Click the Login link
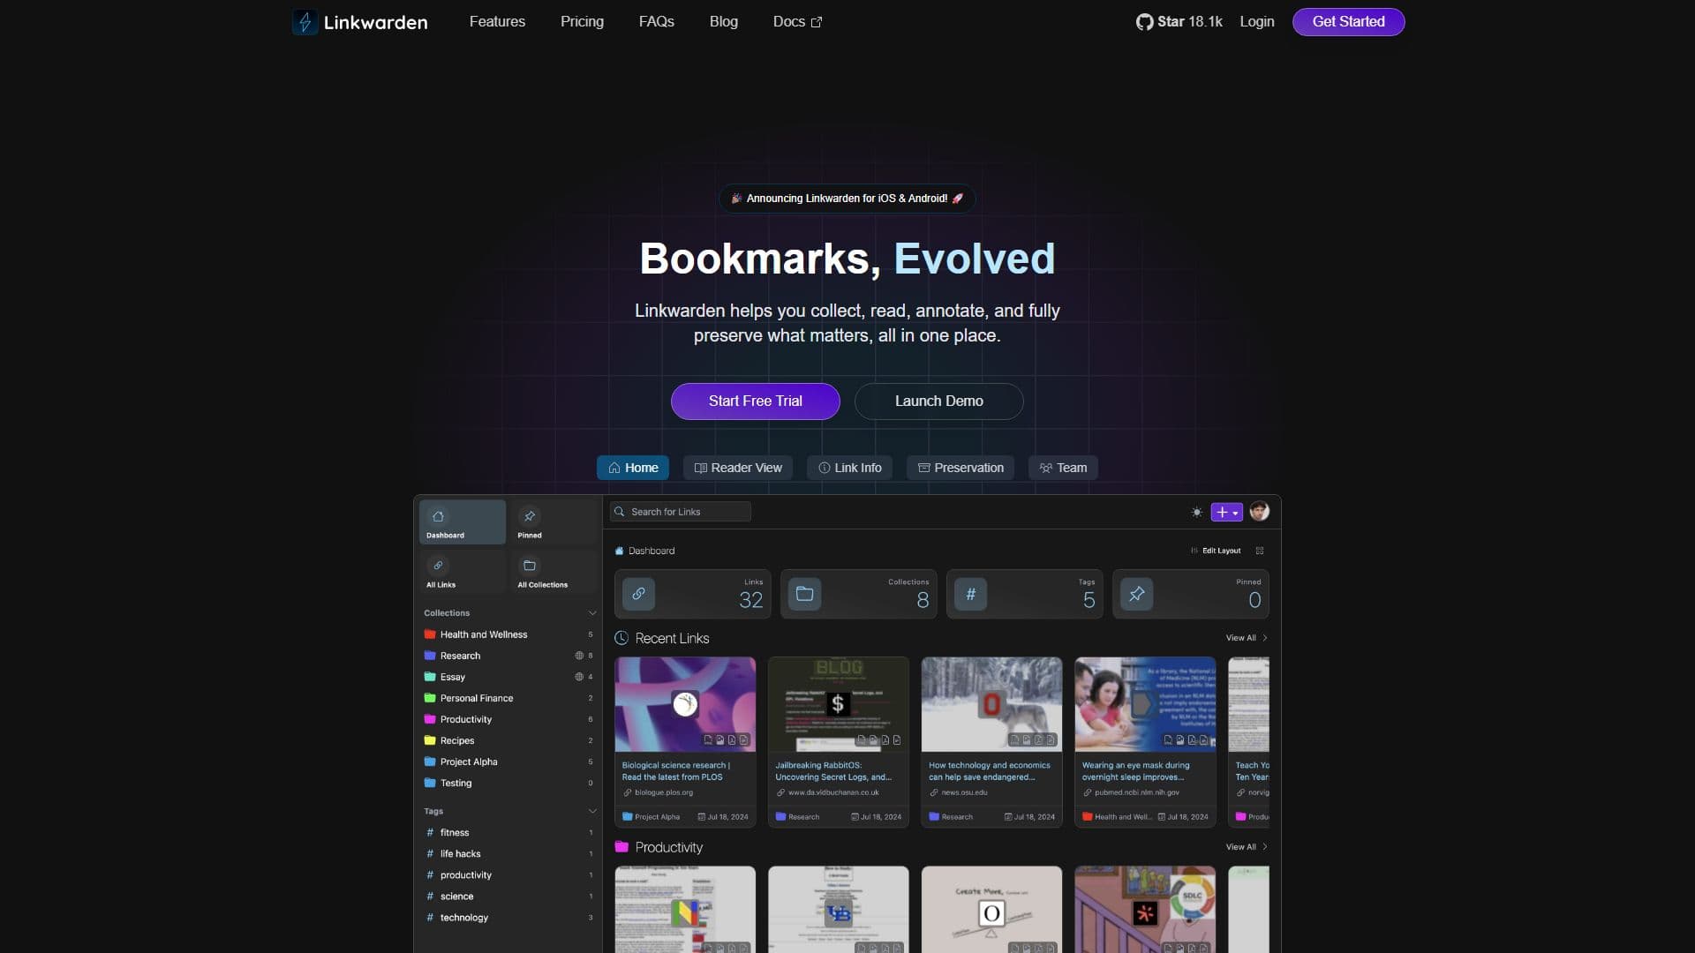This screenshot has width=1695, height=953. point(1257,22)
